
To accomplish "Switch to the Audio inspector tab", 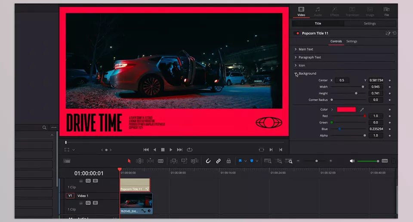I will pyautogui.click(x=318, y=12).
